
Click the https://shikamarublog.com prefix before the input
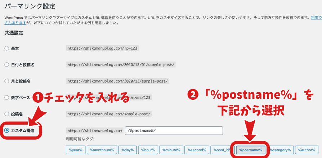[95, 131]
